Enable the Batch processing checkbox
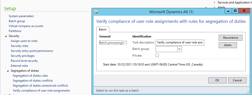 point(125,43)
